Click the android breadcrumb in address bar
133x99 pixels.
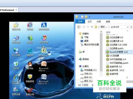tap(115, 27)
